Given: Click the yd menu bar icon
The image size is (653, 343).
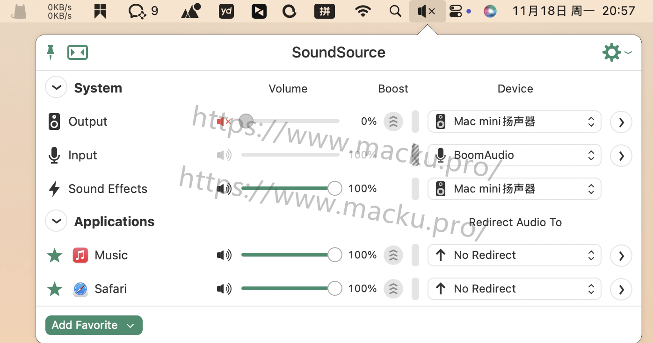Looking at the screenshot, I should tap(226, 11).
